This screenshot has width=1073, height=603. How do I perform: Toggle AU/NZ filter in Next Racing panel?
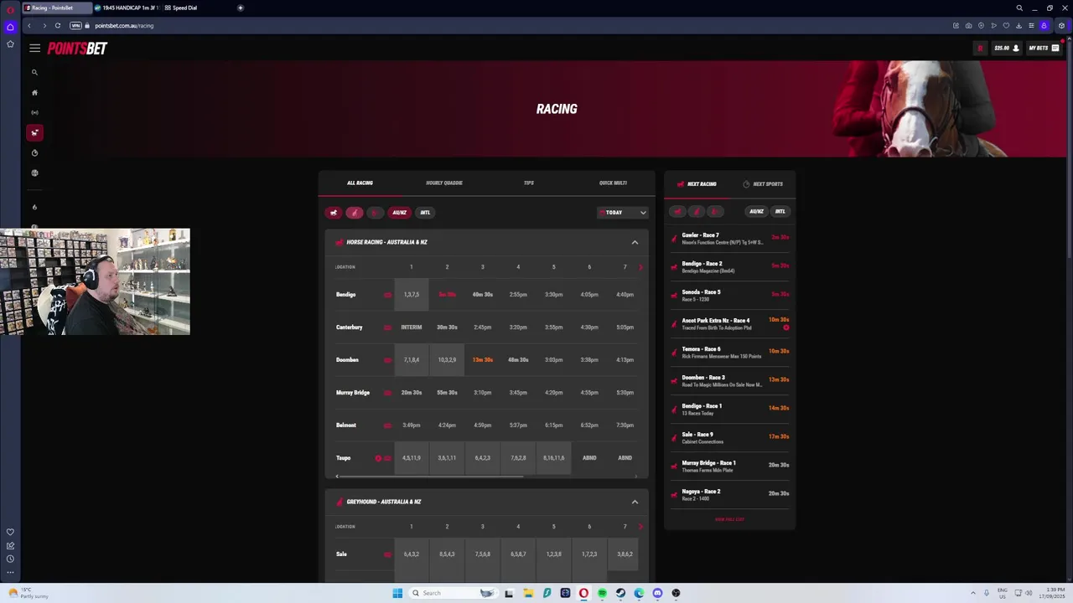756,212
